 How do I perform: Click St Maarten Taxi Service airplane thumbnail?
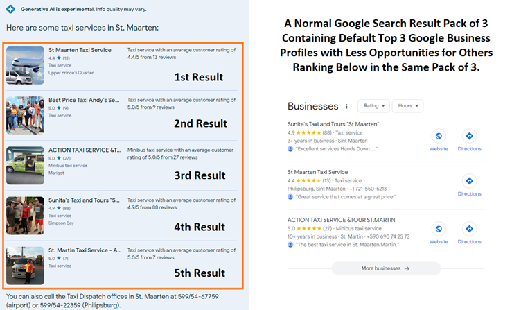[x=25, y=65]
